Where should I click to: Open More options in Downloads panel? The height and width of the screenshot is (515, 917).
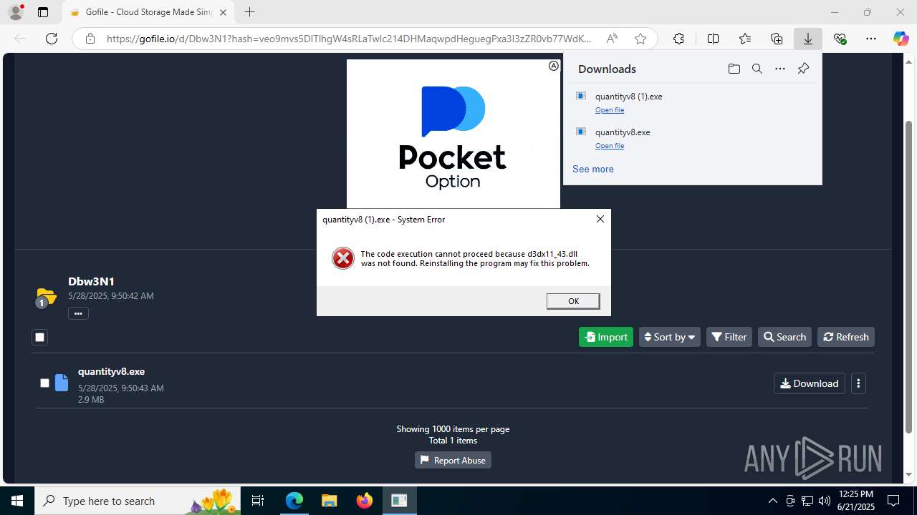pyautogui.click(x=780, y=69)
